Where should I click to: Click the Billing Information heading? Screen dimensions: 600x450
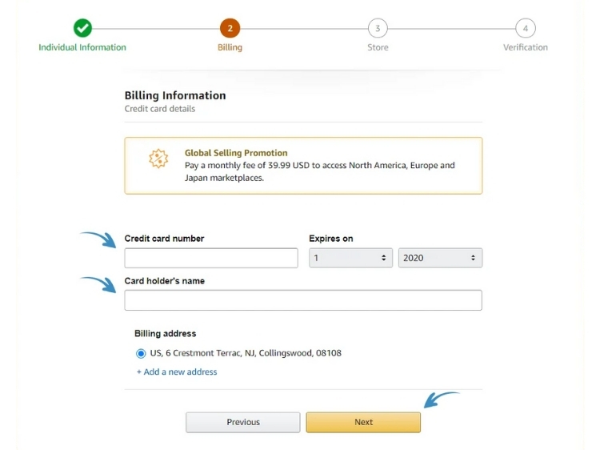tap(175, 95)
